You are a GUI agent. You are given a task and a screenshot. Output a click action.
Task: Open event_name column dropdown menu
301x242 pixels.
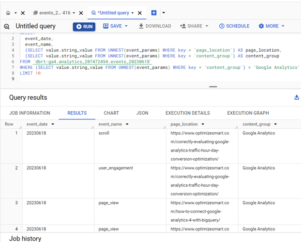[127, 124]
